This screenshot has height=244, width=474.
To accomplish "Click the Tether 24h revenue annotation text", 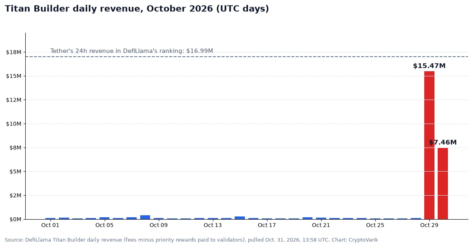I will [132, 51].
